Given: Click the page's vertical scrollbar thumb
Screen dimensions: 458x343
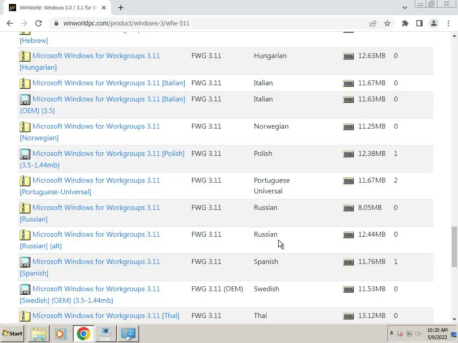Looking at the screenshot, I should pyautogui.click(x=454, y=247).
